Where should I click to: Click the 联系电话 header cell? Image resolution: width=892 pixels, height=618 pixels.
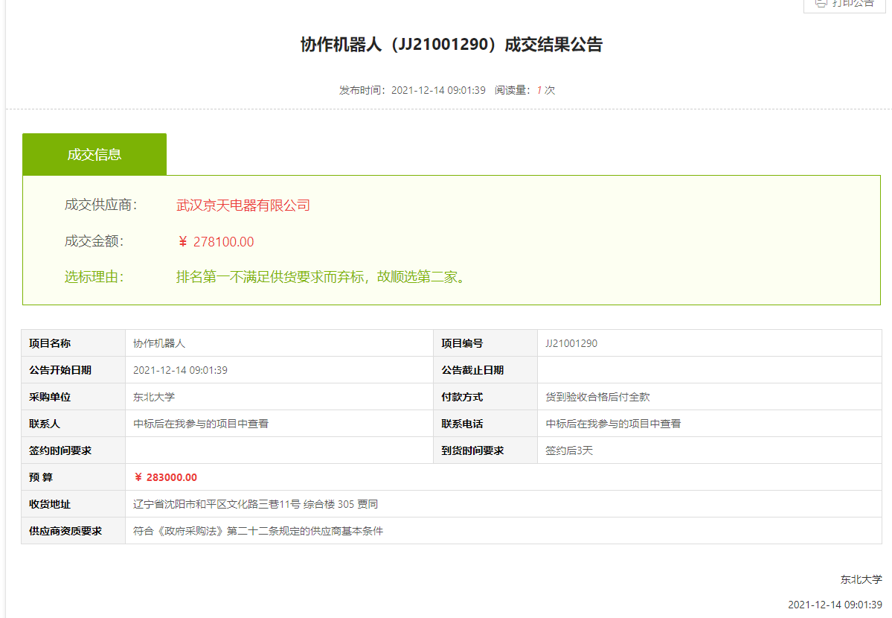tap(485, 424)
